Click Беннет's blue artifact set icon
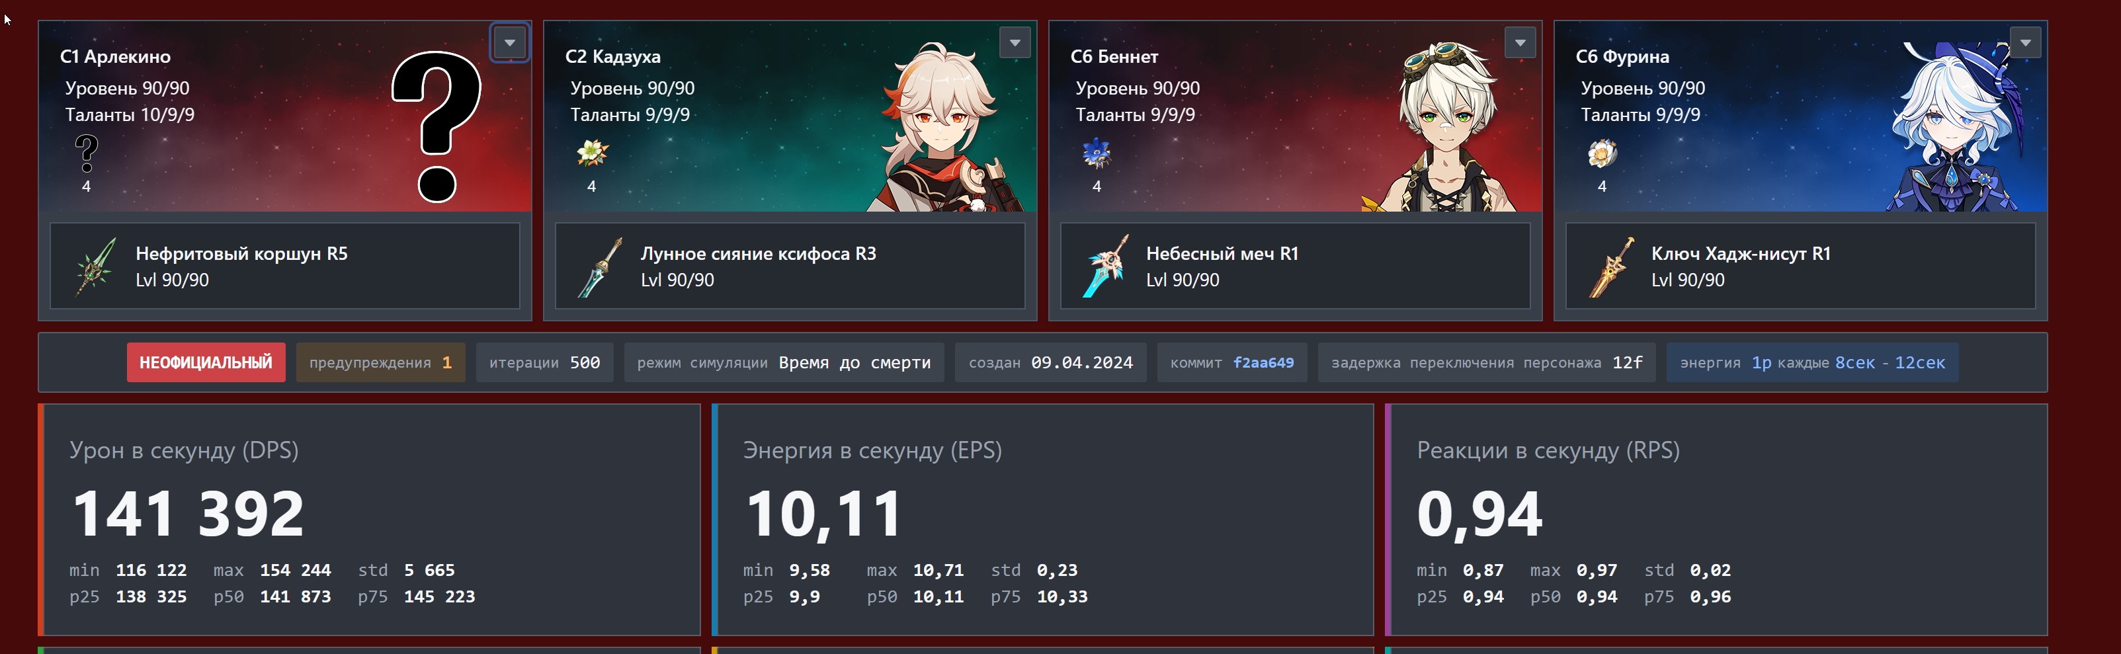Image resolution: width=2121 pixels, height=654 pixels. [1097, 153]
